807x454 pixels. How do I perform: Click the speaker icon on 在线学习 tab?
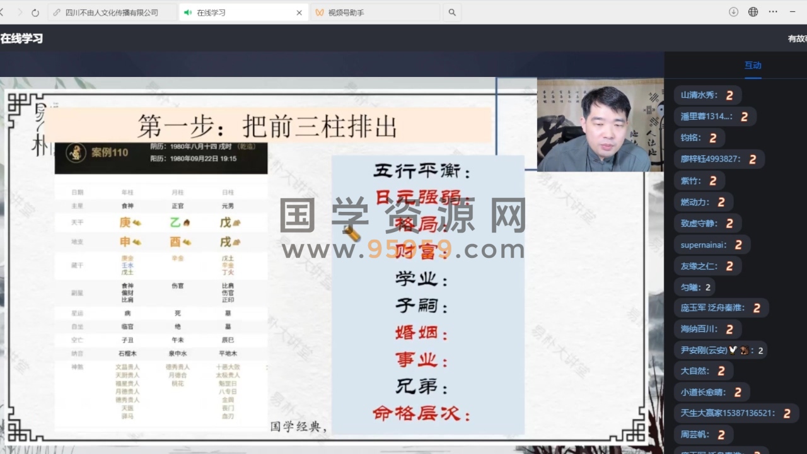188,13
